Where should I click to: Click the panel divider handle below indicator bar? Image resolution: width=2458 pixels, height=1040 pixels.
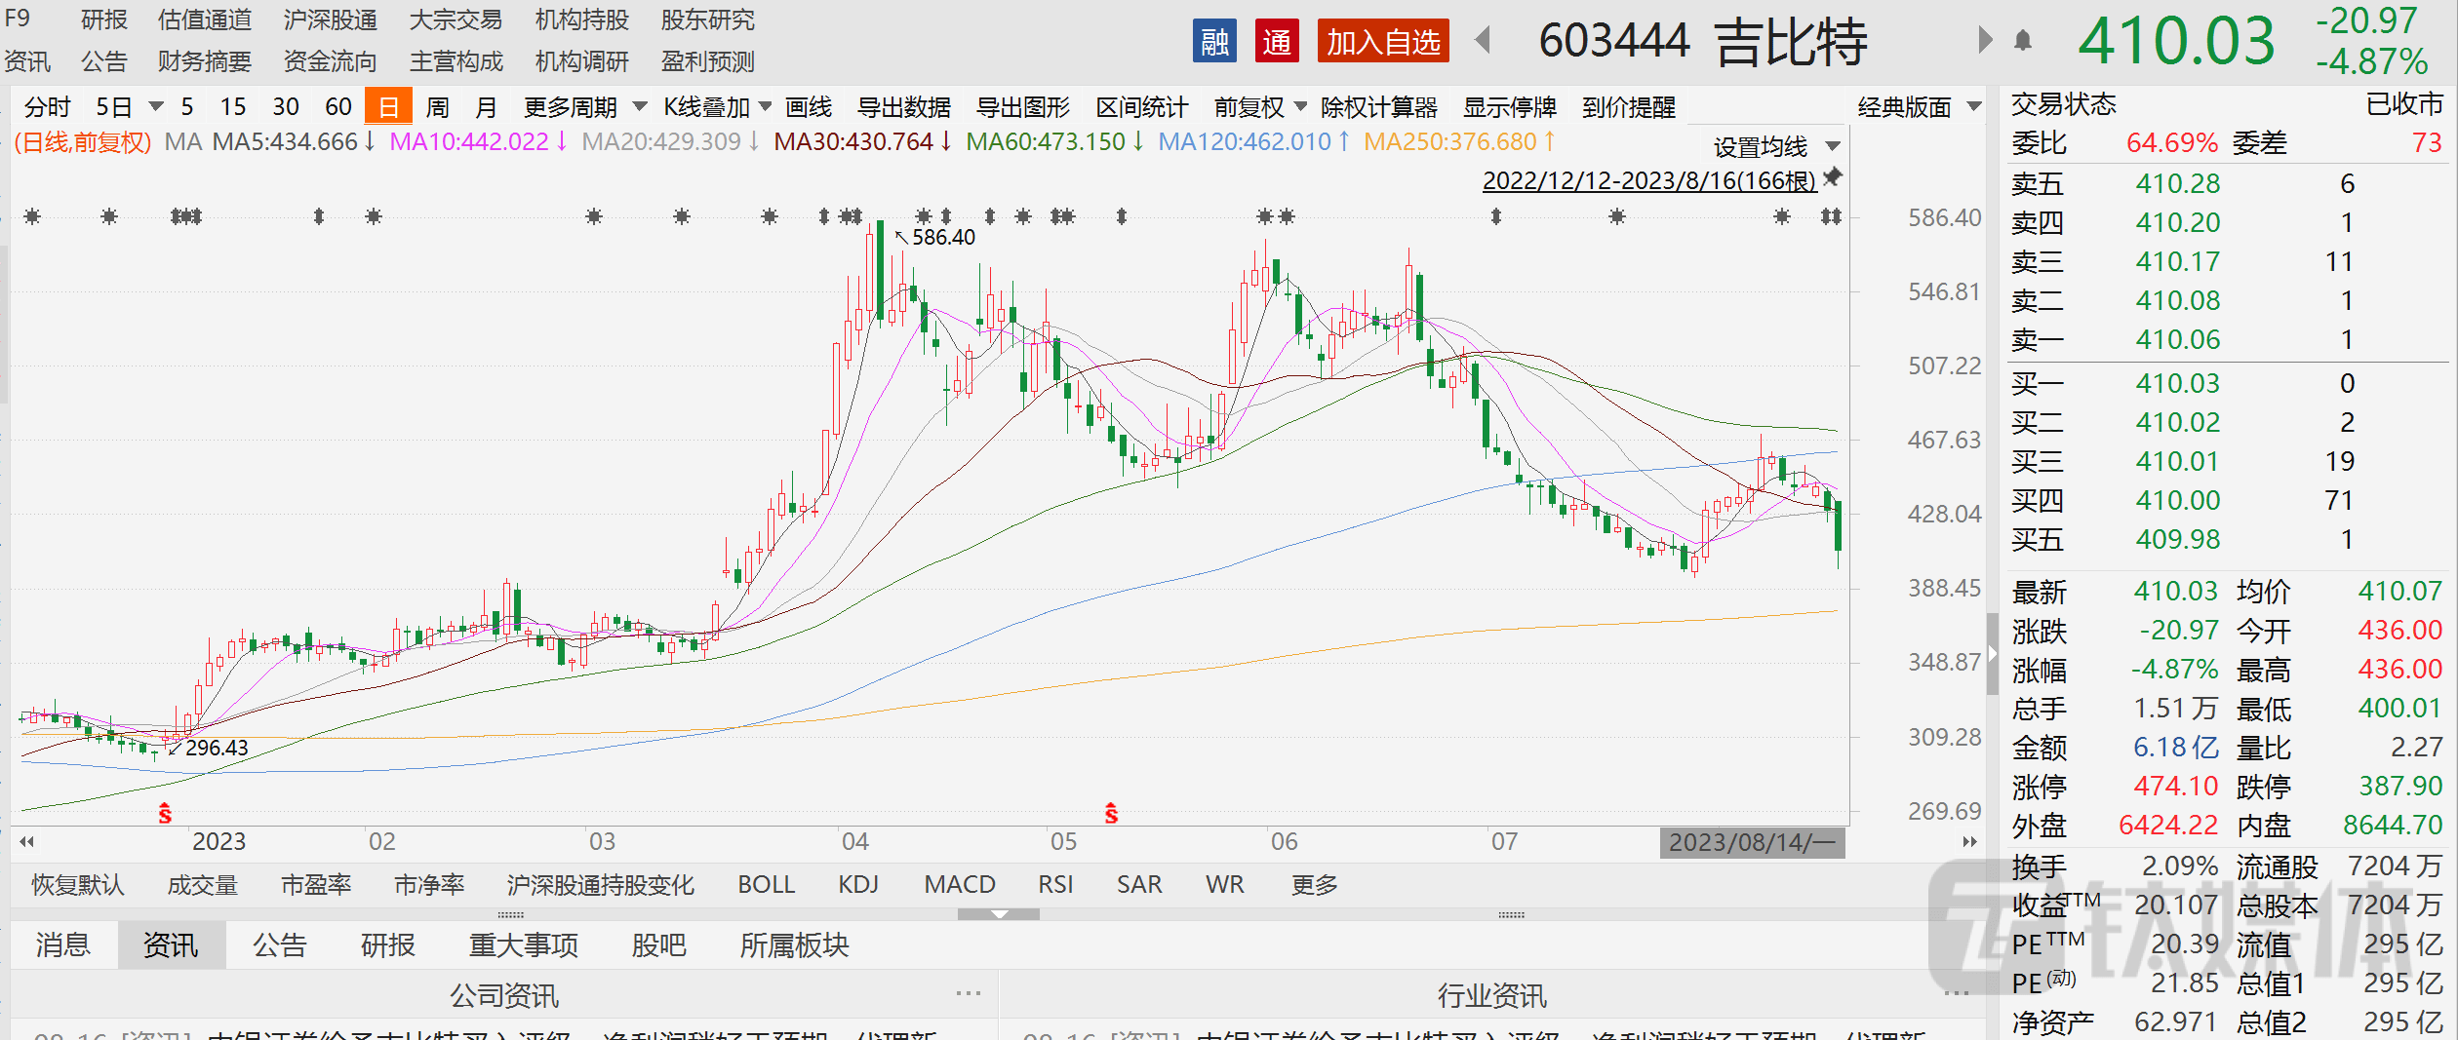click(x=999, y=914)
